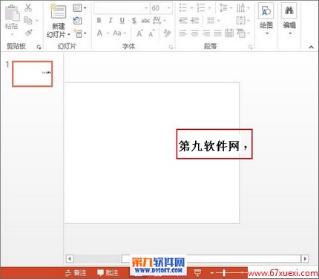
Task: Add a slide with the 新建幻灯片 icon
Action: [x=58, y=11]
